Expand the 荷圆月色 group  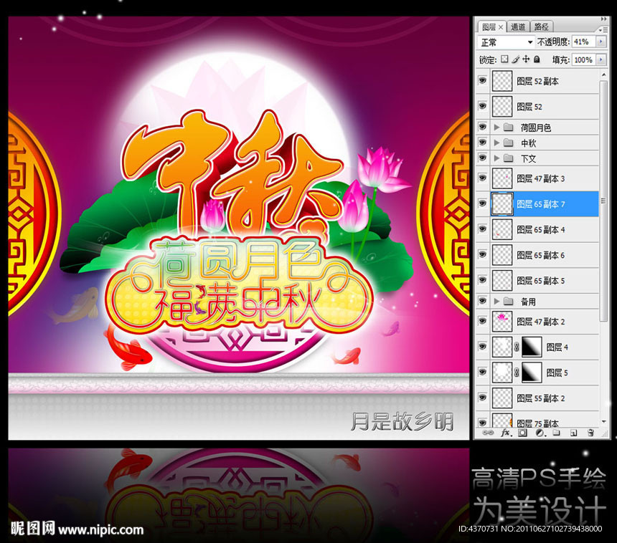496,127
